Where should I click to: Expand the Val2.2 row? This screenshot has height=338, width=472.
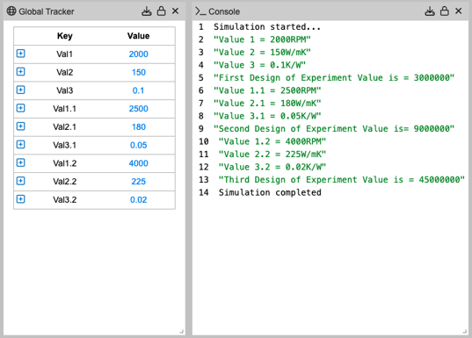click(x=20, y=181)
